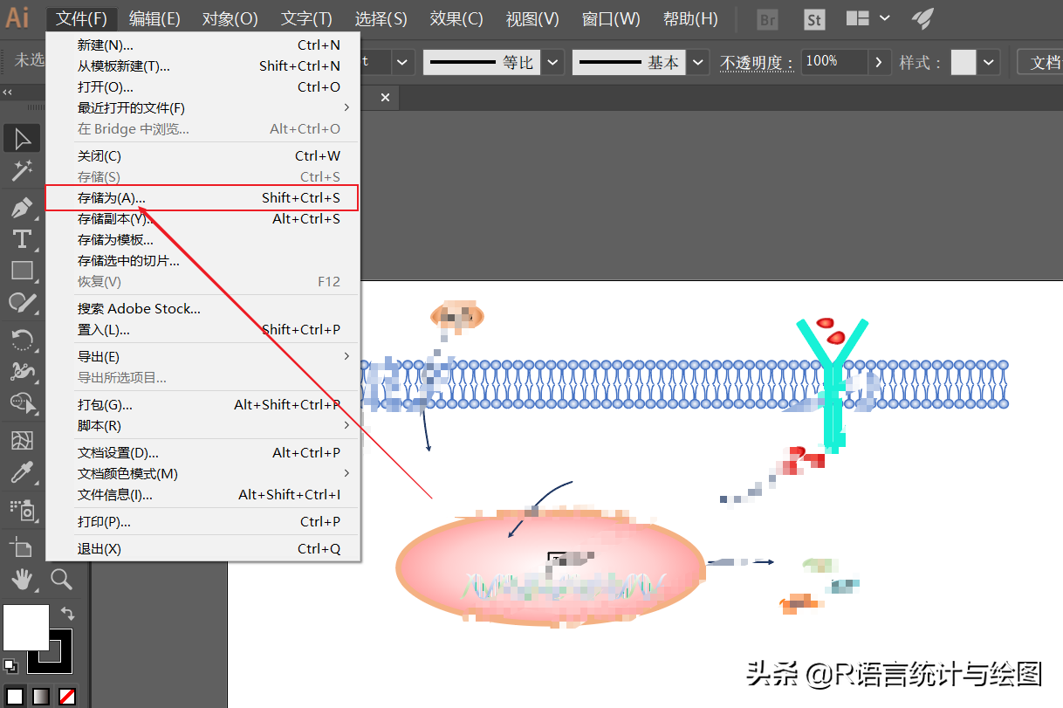This screenshot has height=708, width=1063.
Task: Close the open document tab
Action: coord(385,98)
